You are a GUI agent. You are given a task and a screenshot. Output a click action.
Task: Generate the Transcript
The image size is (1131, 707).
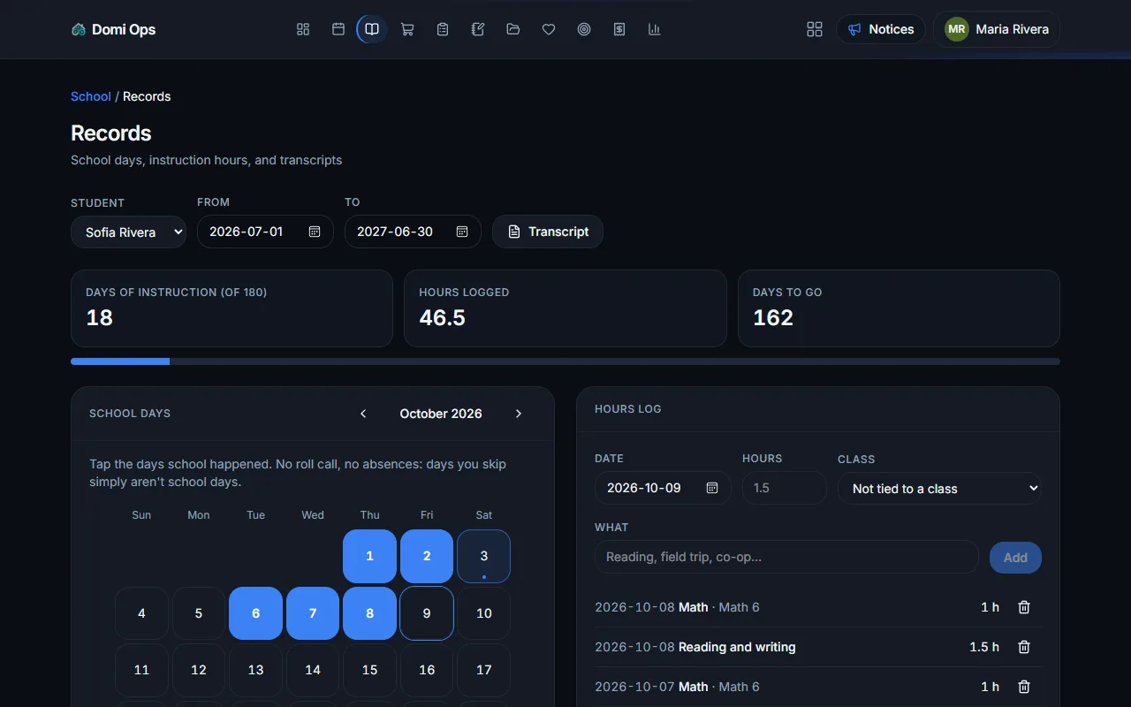(548, 232)
